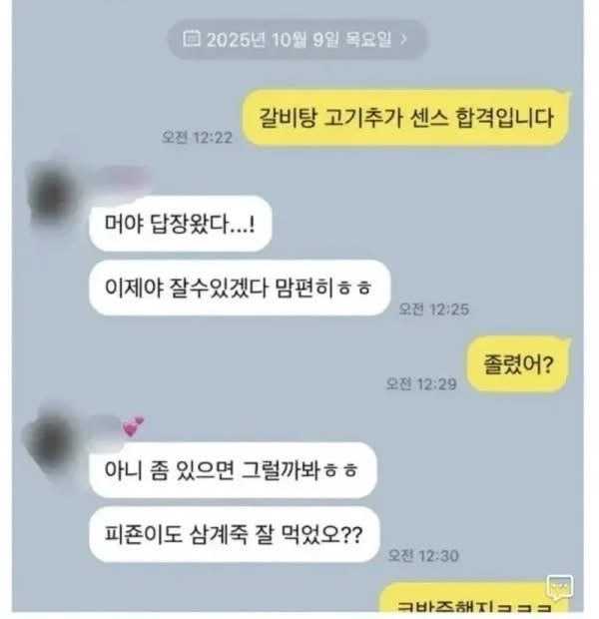Click the pink hearts emoji beside name
Image resolution: width=599 pixels, height=619 pixels.
click(134, 427)
